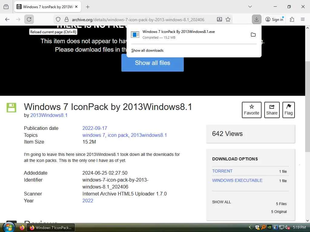Open the tracking protection shield icon
Viewport: 310px width, 232px height.
coord(58,19)
